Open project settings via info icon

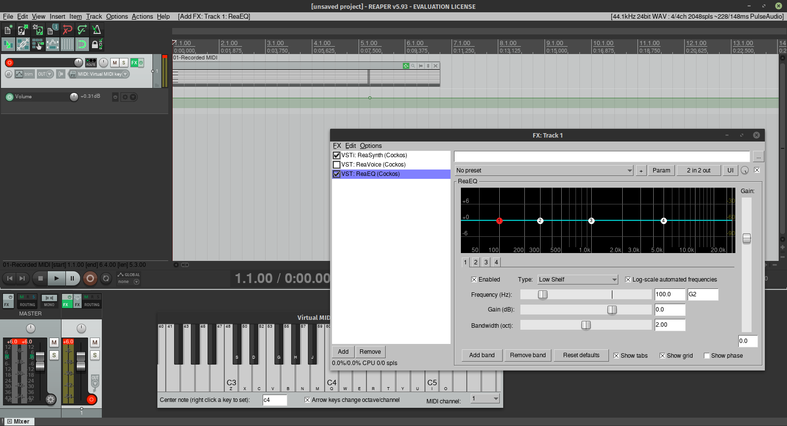click(x=52, y=30)
